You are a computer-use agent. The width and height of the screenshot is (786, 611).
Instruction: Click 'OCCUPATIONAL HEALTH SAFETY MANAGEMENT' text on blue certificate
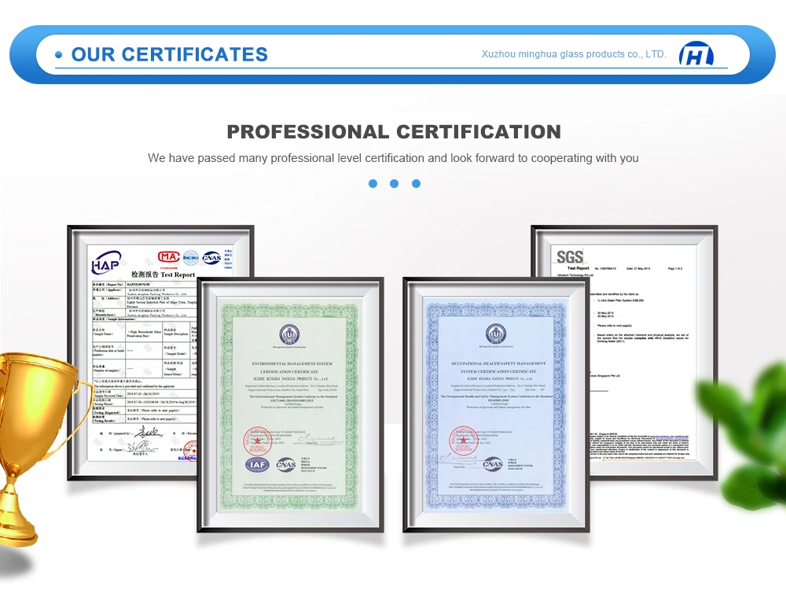point(498,363)
